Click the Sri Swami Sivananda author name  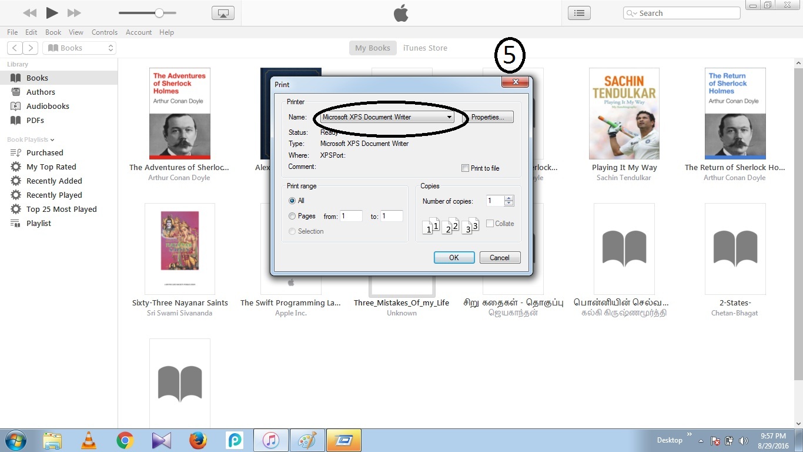[180, 313]
